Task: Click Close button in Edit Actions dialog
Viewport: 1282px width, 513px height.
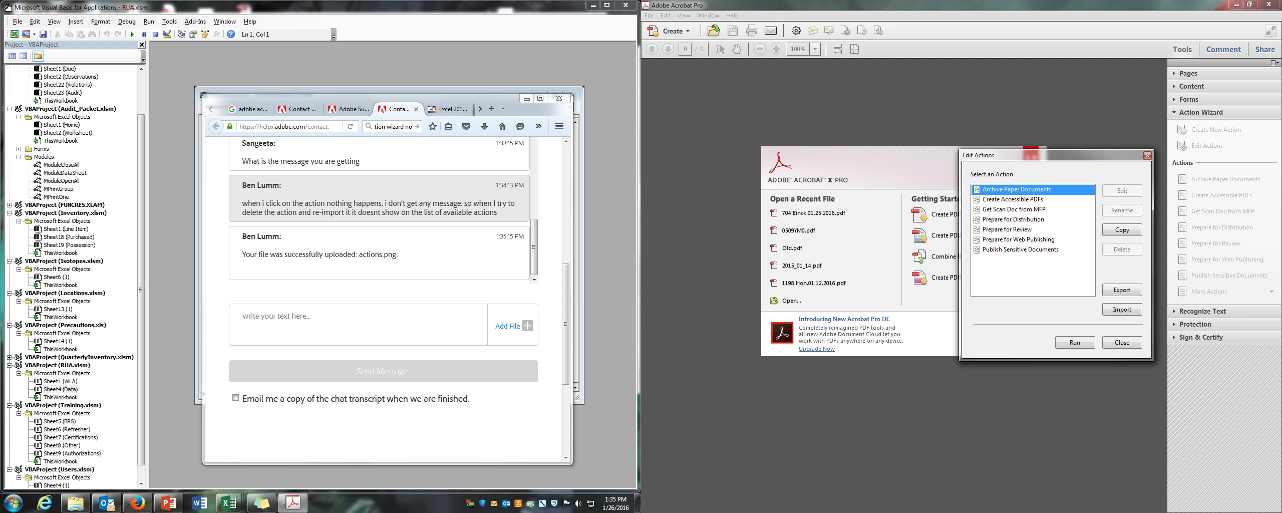Action: (x=1122, y=343)
